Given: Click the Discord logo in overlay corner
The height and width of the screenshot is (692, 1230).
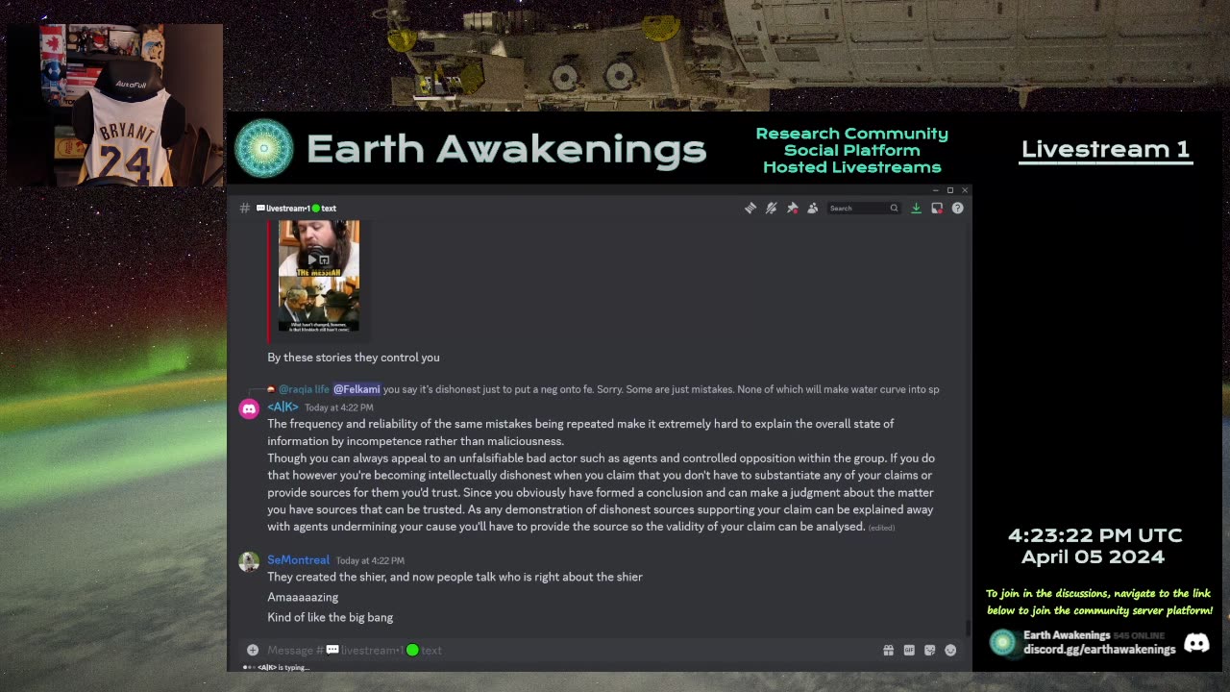Looking at the screenshot, I should (x=1196, y=643).
